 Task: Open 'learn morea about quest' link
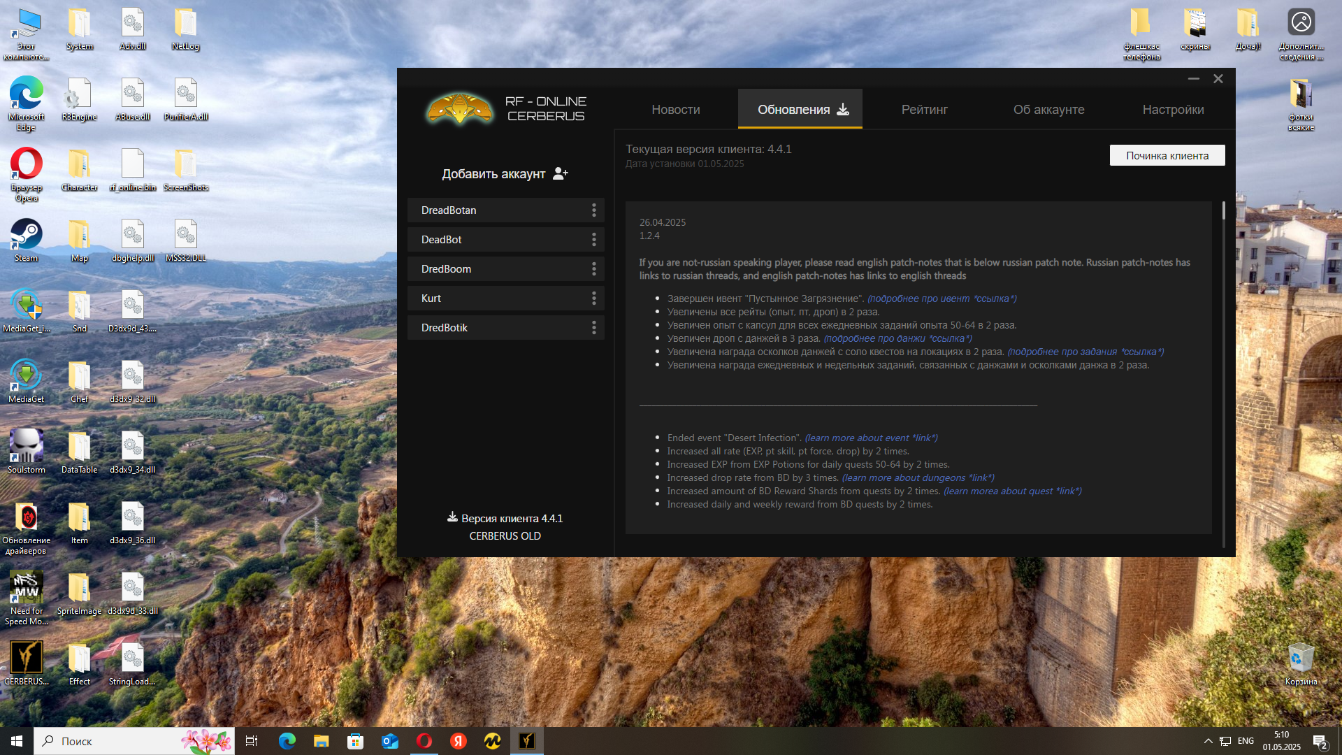pos(1013,491)
